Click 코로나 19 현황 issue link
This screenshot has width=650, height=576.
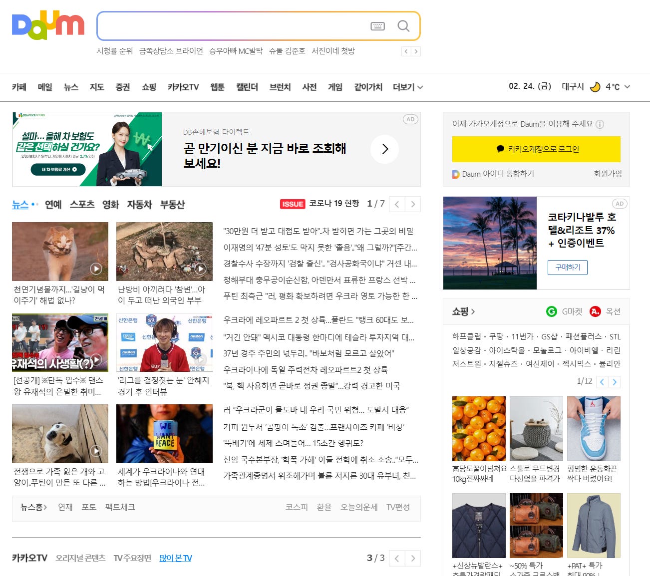tap(334, 203)
